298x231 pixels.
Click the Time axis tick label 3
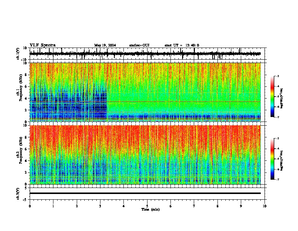pyautogui.click(x=100, y=206)
